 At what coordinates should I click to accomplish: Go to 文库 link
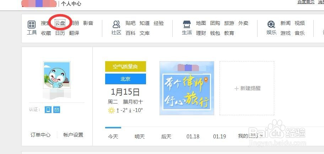[145, 33]
